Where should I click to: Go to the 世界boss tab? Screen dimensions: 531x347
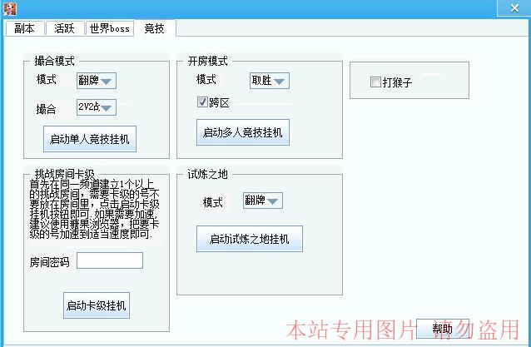click(x=110, y=28)
